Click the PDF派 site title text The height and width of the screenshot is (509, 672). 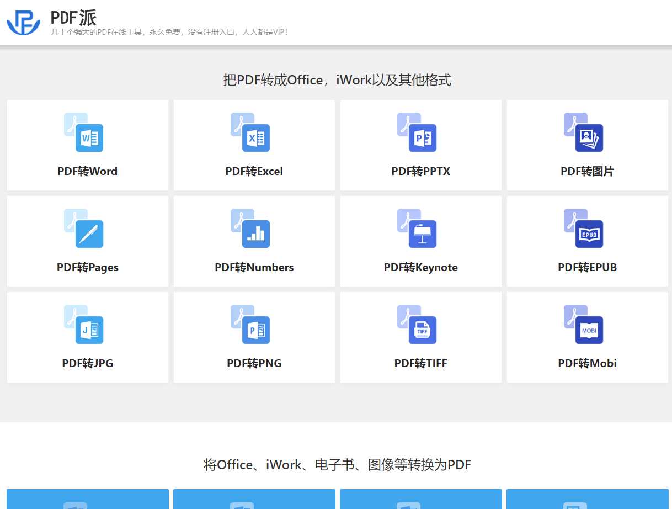pos(73,18)
